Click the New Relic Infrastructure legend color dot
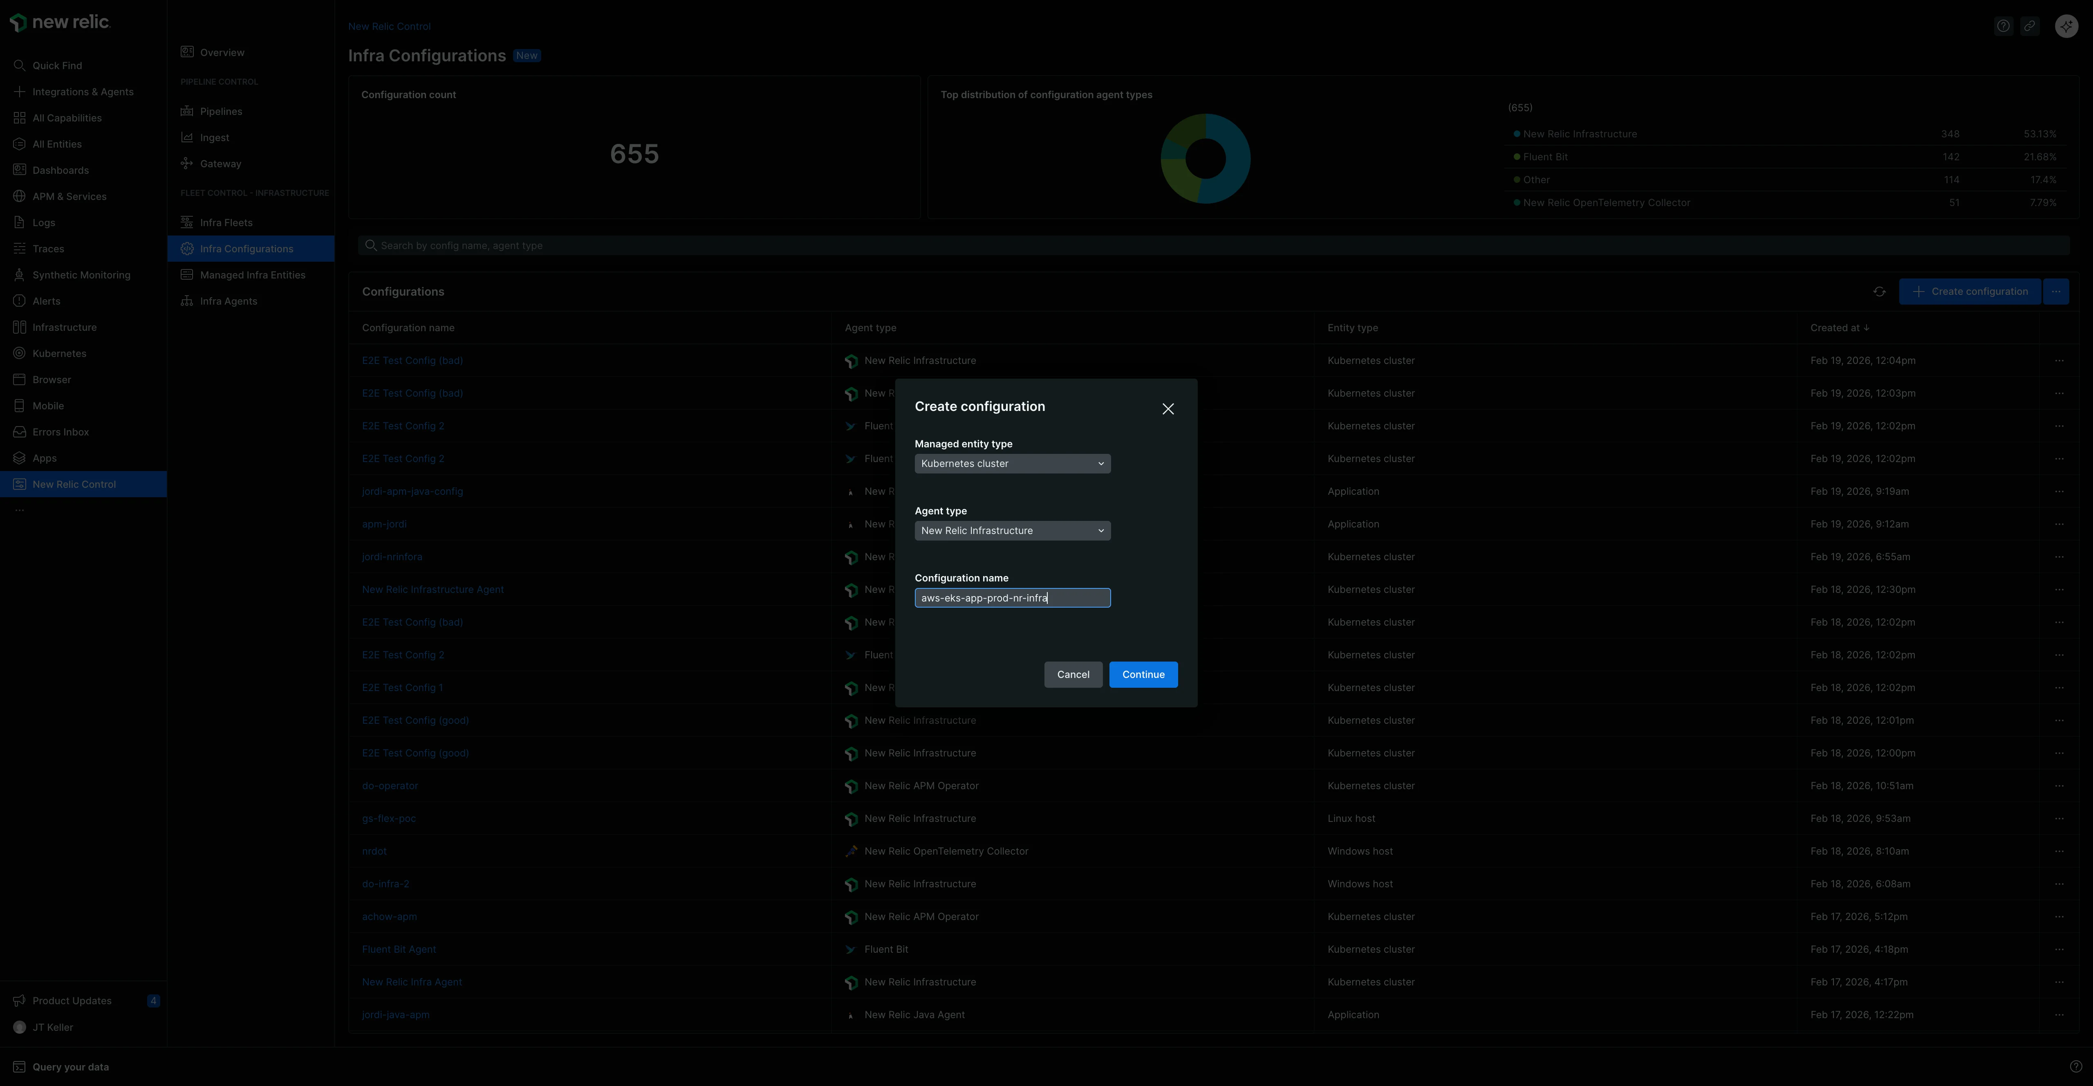Screen dimensions: 2093x1086 pos(1516,133)
